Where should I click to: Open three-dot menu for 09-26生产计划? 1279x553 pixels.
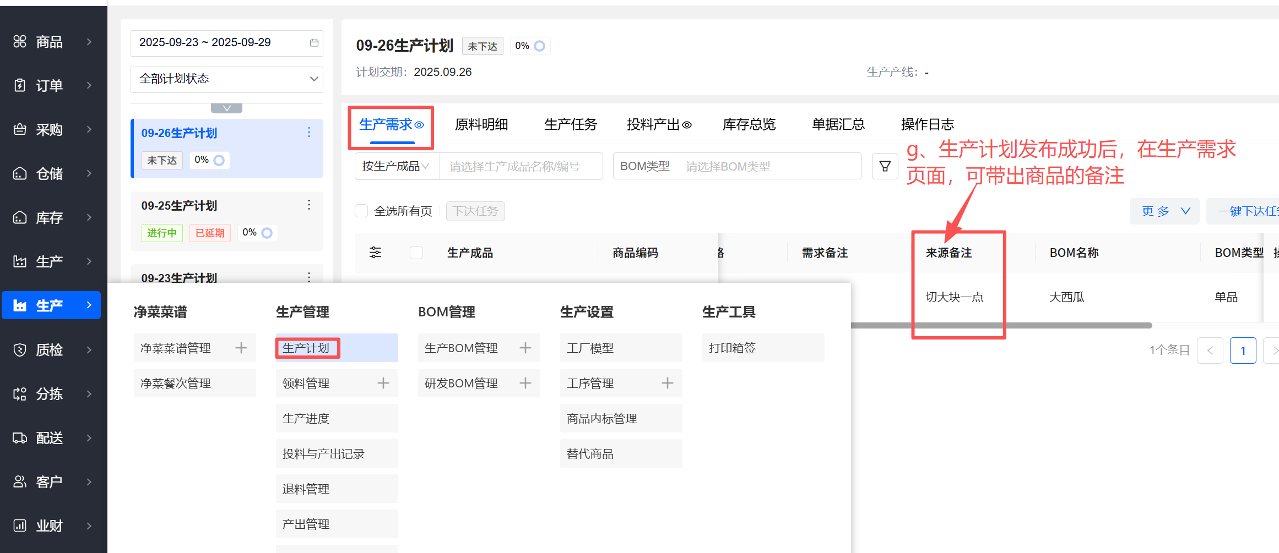pos(308,133)
